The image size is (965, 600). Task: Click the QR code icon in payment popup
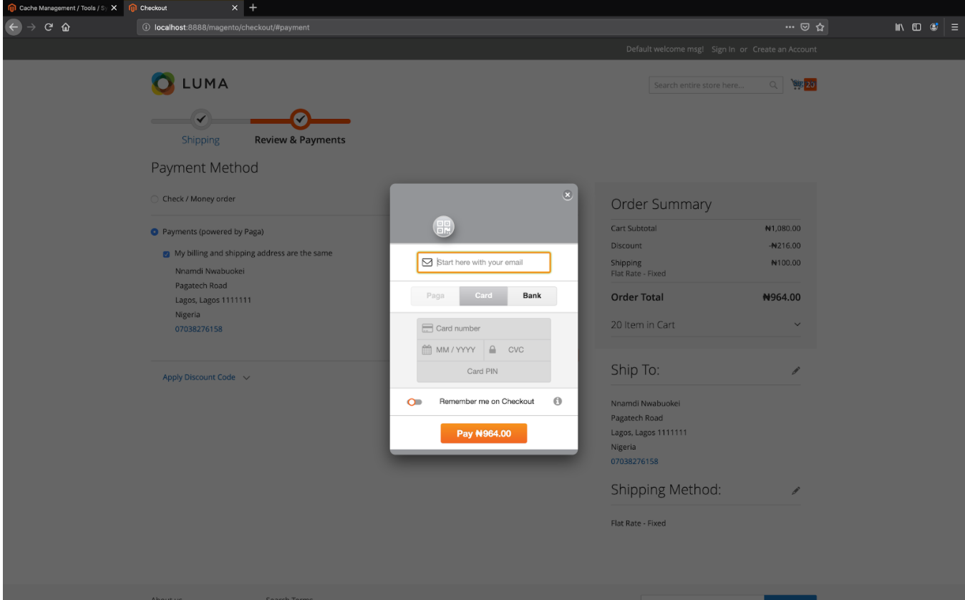coord(444,228)
